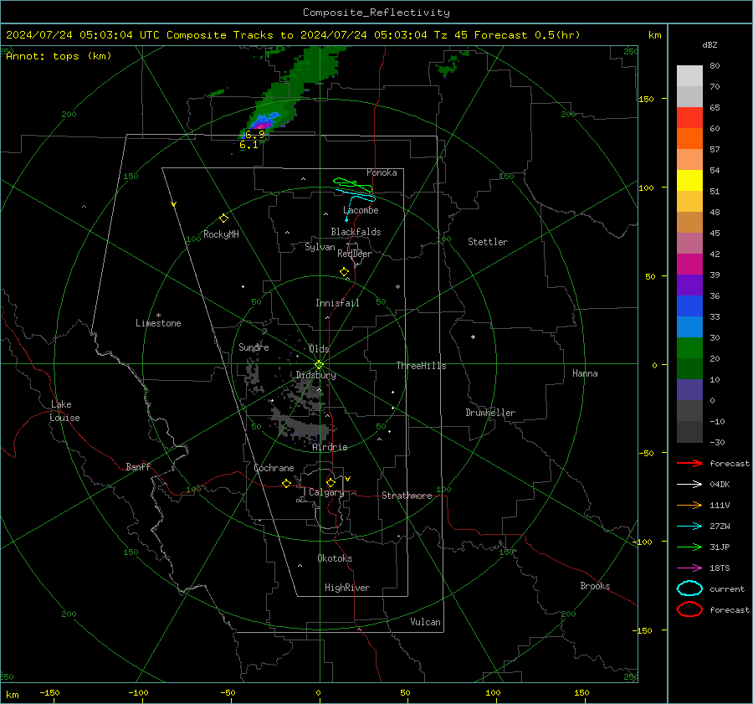Click the ThreeHills label
Screen dimensions: 753x704
click(x=421, y=366)
